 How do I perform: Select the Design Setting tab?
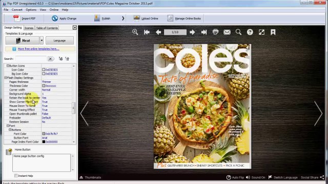click(x=13, y=28)
